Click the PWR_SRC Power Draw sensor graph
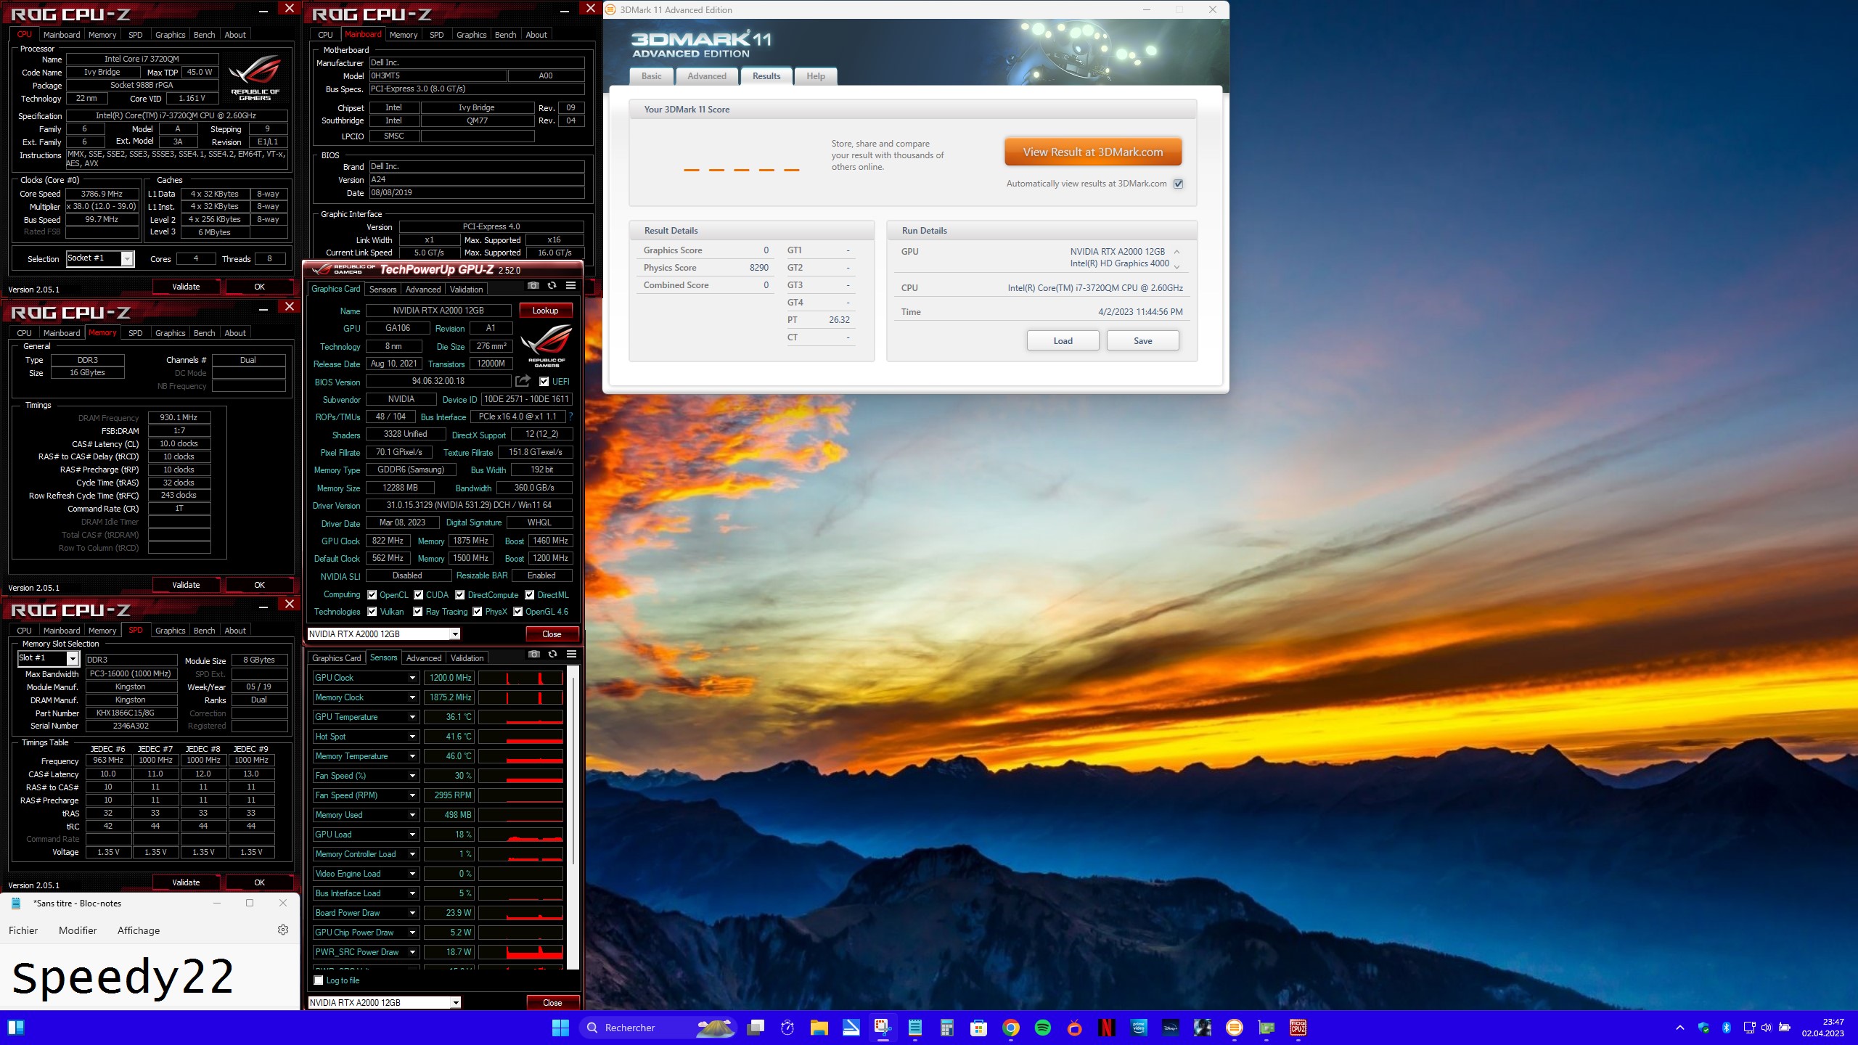 [x=520, y=952]
